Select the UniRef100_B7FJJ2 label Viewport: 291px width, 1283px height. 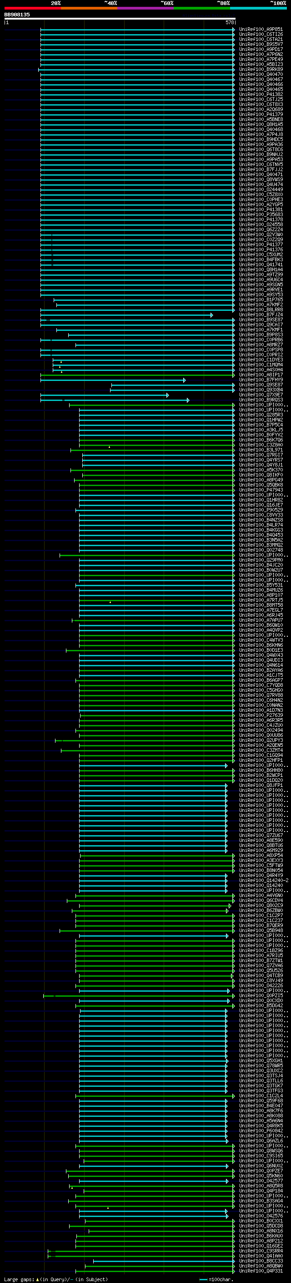pos(261,169)
